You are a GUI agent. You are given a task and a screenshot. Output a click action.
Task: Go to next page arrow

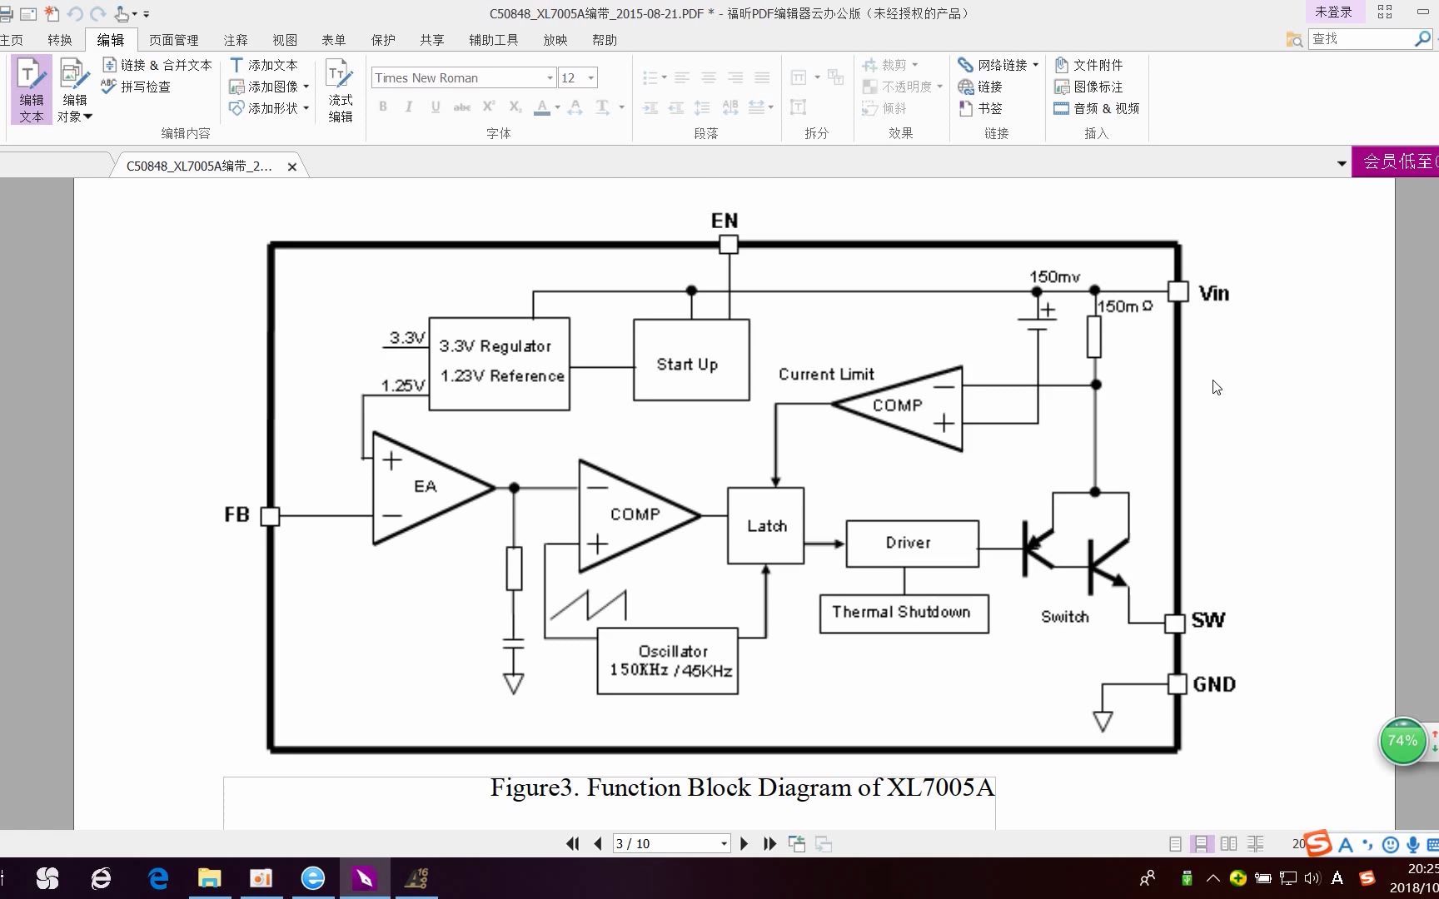click(x=744, y=844)
